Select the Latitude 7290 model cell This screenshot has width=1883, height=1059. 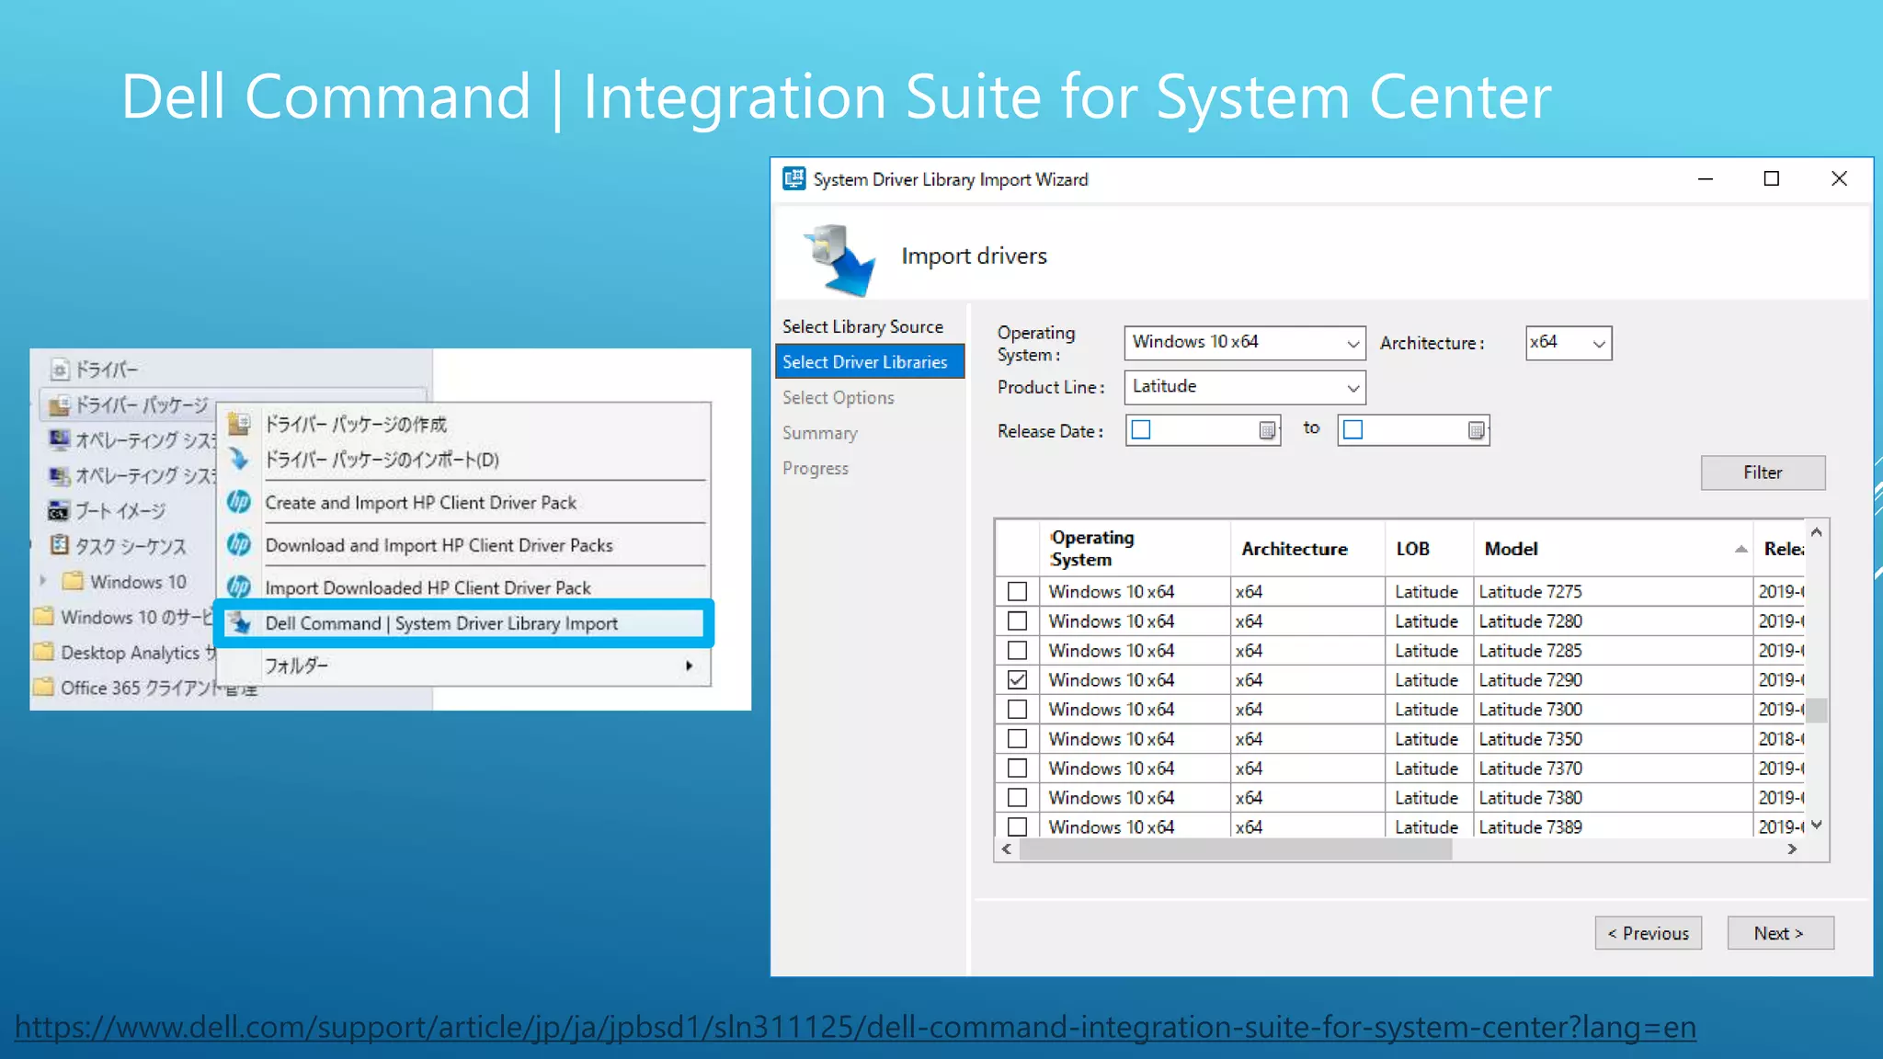tap(1613, 679)
